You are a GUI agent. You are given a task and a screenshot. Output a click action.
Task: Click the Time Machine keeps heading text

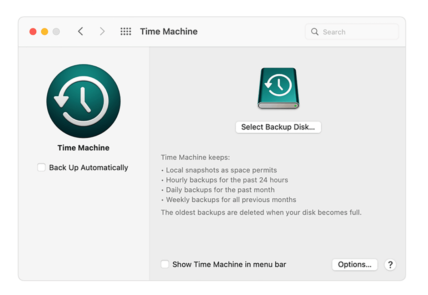(195, 157)
